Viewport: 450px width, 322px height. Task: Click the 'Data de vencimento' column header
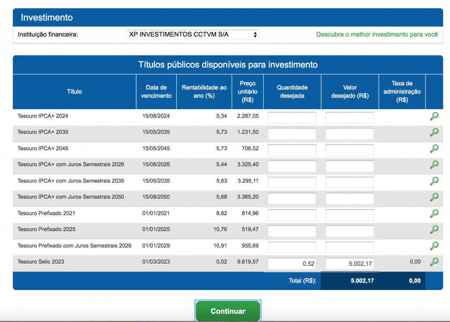(156, 92)
